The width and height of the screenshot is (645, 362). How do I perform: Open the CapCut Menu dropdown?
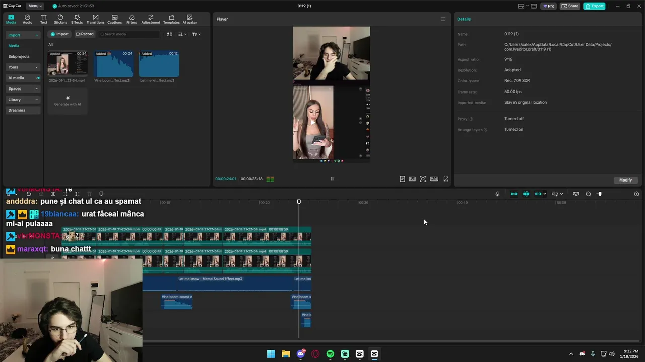[x=35, y=6]
